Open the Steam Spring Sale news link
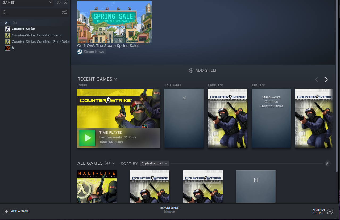The width and height of the screenshot is (340, 220). 108,46
